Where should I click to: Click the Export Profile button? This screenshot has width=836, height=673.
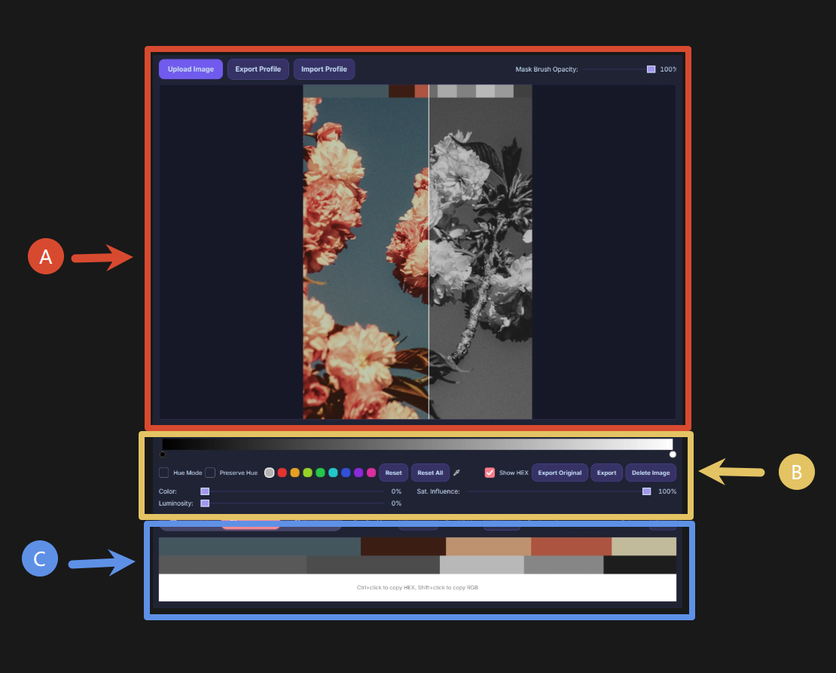[x=258, y=69]
